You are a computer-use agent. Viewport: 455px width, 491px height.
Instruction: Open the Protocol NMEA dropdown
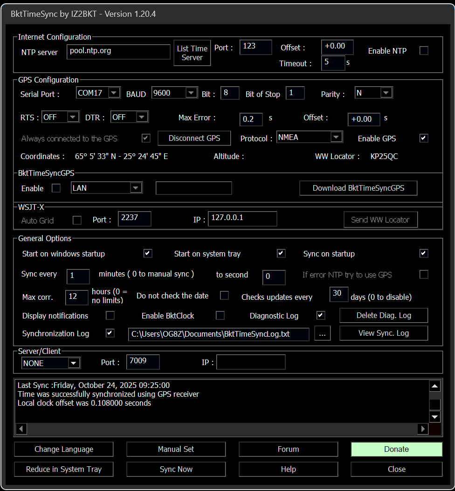[x=336, y=137]
